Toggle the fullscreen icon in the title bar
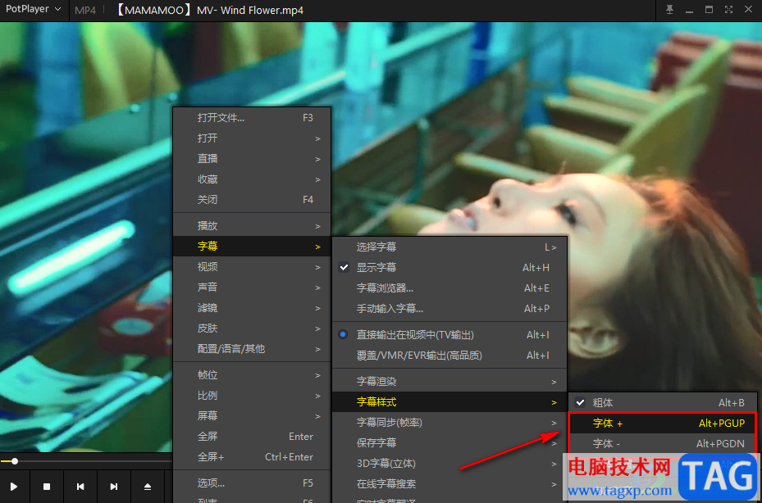 pyautogui.click(x=728, y=10)
